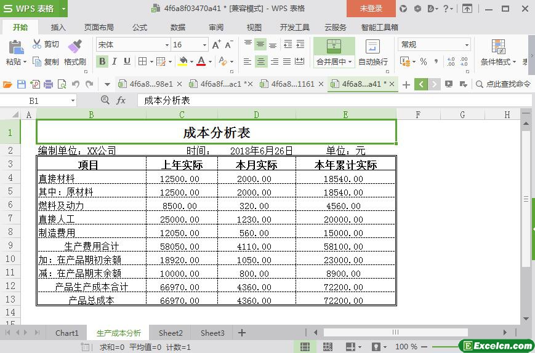Toggle Underline formatting
535x353 pixels.
(x=127, y=61)
